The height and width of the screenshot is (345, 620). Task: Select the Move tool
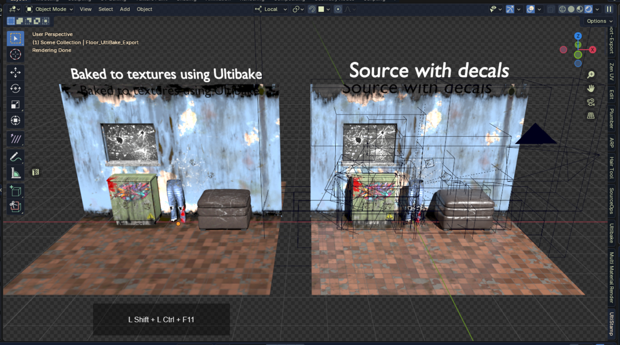pyautogui.click(x=16, y=73)
